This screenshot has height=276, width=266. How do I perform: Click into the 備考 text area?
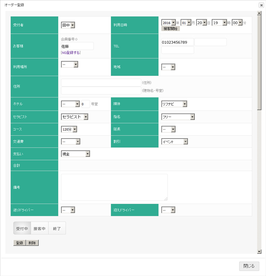tap(114, 187)
